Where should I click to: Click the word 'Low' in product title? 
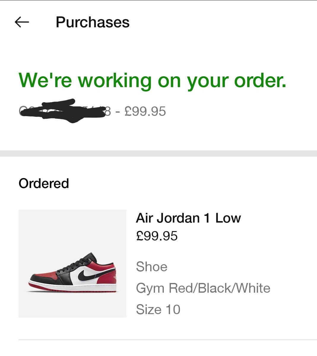click(x=228, y=218)
